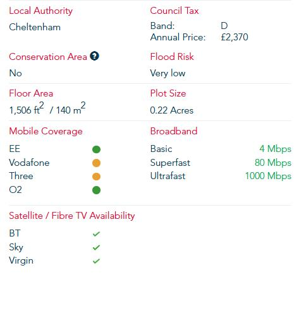Click the £2,370 annual price value

pyautogui.click(x=235, y=37)
